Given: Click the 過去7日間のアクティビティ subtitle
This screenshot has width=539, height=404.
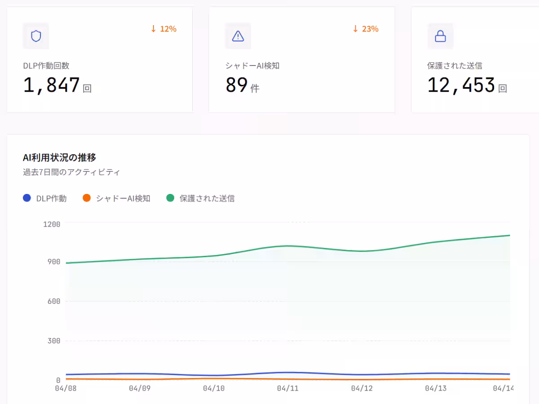Looking at the screenshot, I should click(71, 172).
